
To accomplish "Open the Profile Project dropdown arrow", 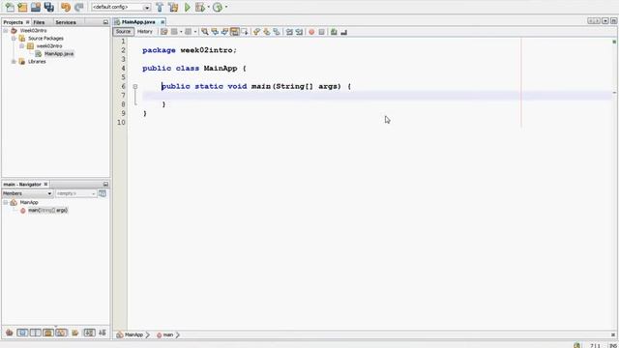I will coord(226,7).
